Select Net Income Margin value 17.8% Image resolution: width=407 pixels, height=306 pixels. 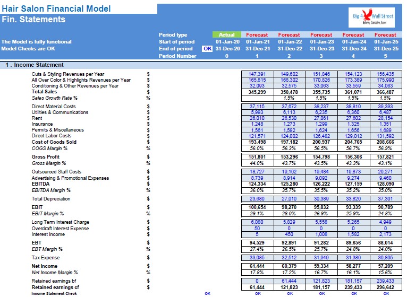257,273
